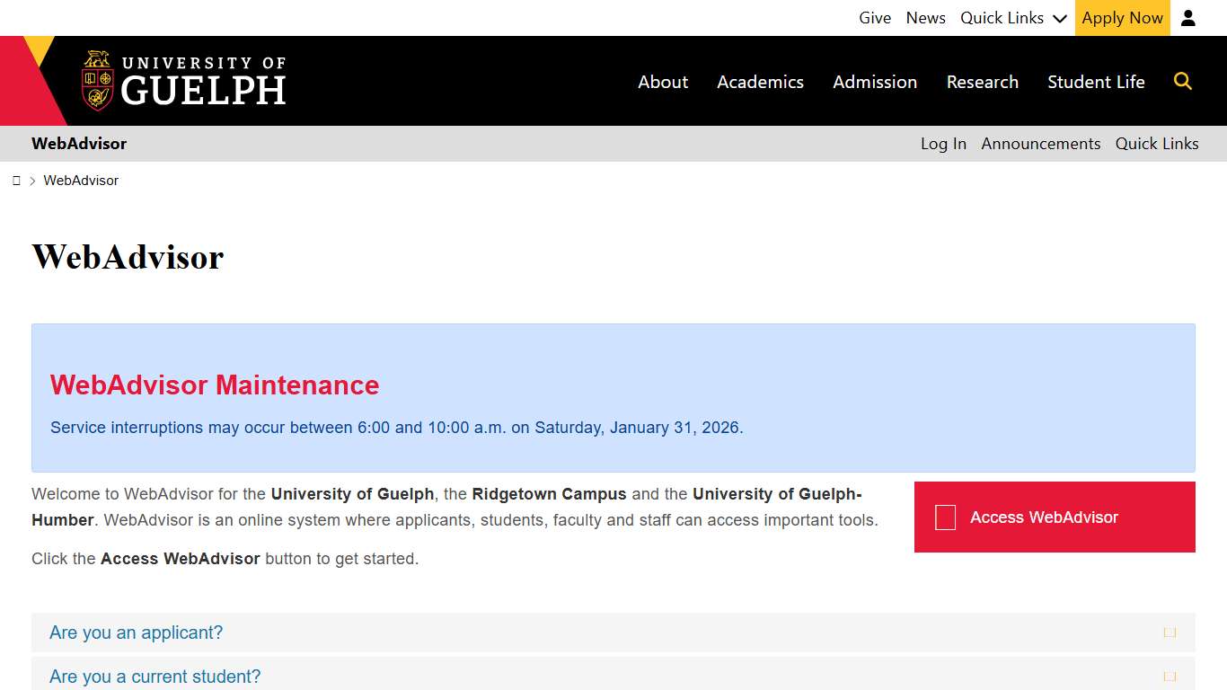Click the University of Guelph crest logo
This screenshot has height=690, width=1227.
click(x=95, y=81)
